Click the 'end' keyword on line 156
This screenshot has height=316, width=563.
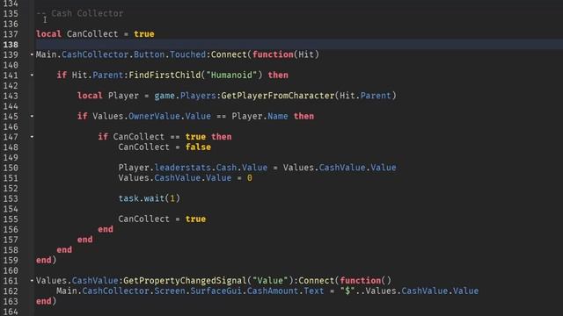click(106, 229)
